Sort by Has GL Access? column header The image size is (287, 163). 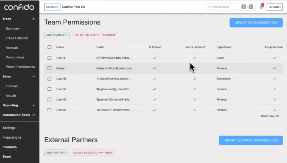tap(195, 47)
